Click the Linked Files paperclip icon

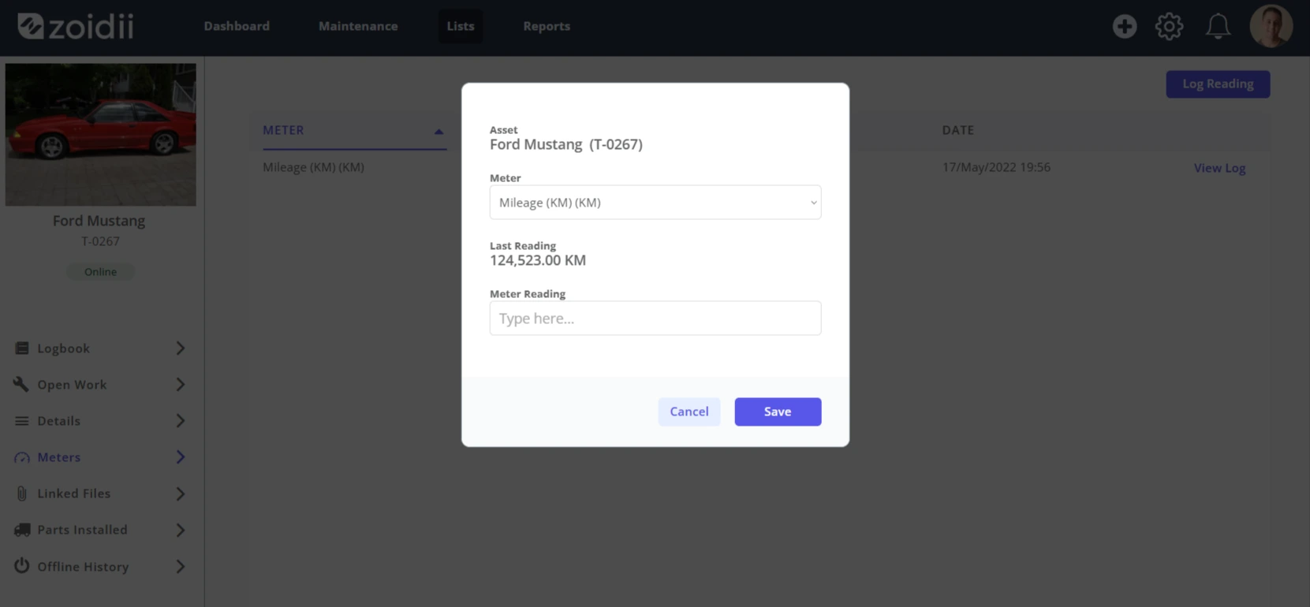coord(22,493)
